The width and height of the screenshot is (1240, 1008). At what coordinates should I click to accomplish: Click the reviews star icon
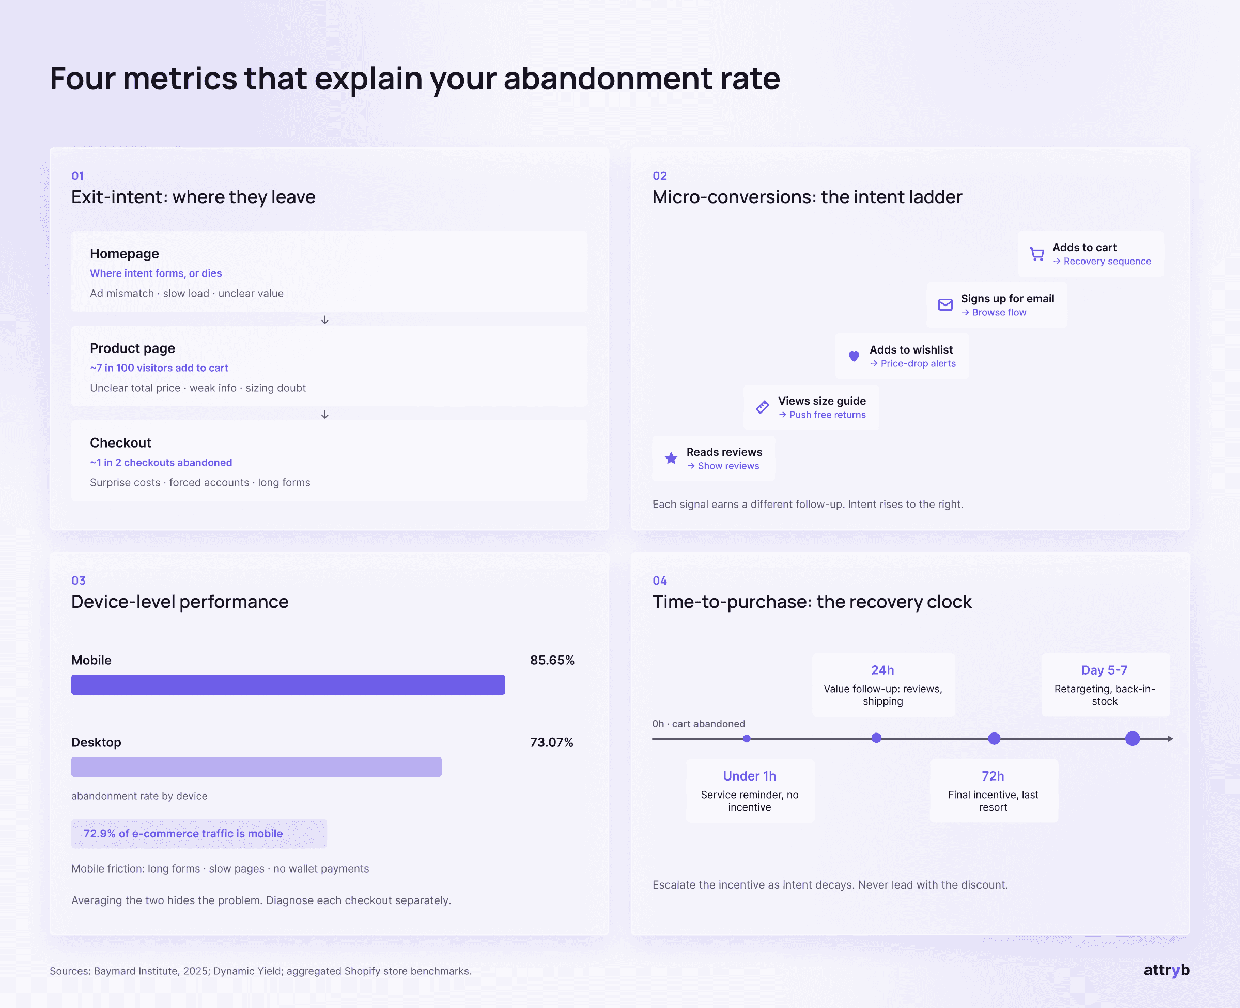(x=671, y=458)
